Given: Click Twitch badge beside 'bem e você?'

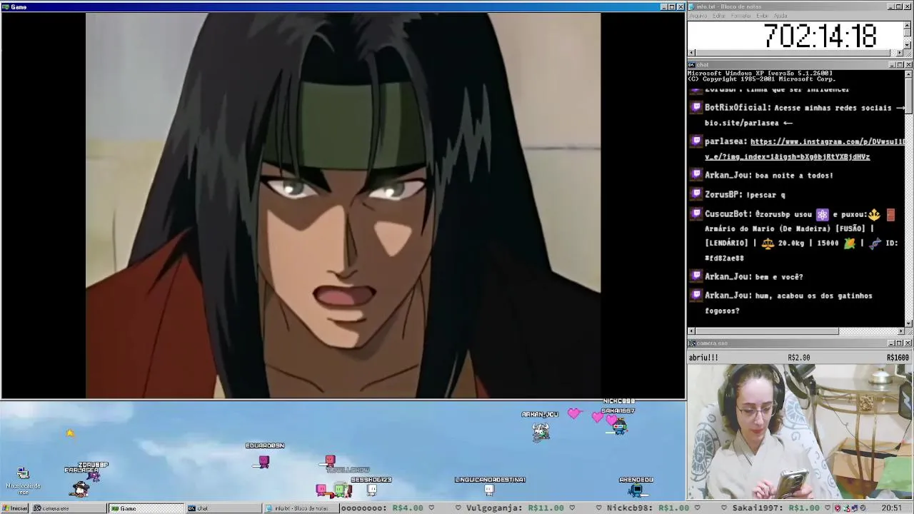Looking at the screenshot, I should coord(696,276).
